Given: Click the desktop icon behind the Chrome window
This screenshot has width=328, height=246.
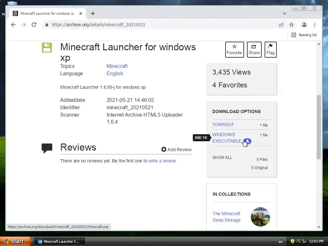Looking at the screenshot, I should (12, 3).
